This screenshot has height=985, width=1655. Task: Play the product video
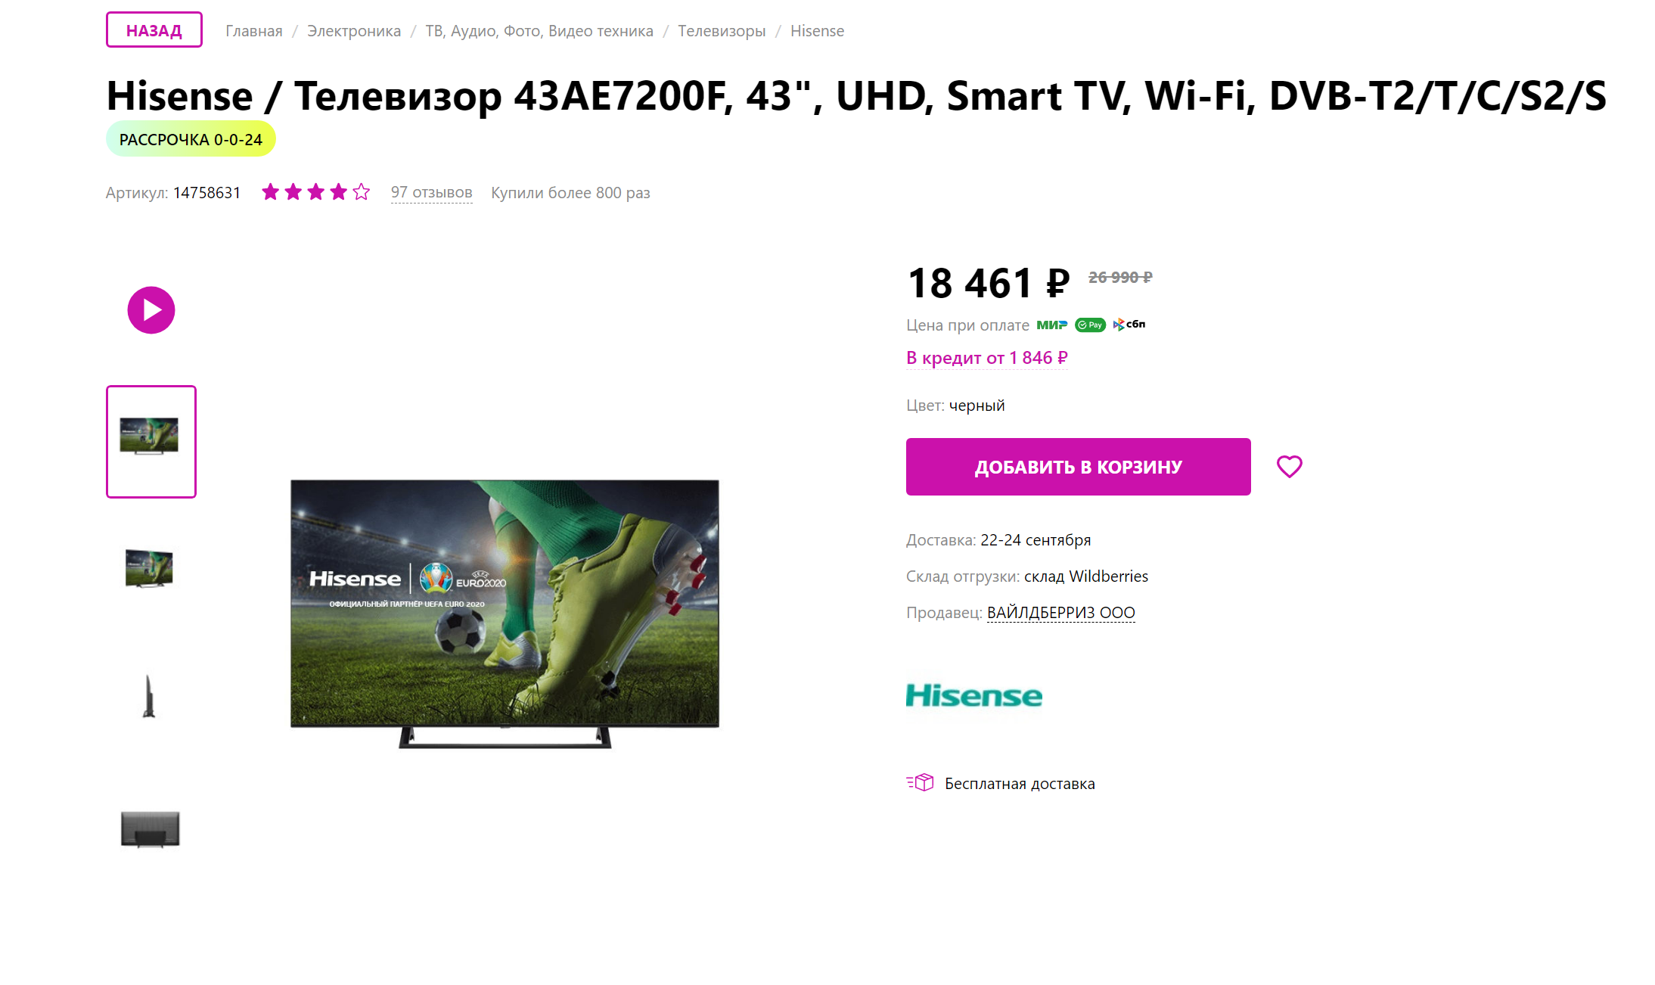pos(151,310)
